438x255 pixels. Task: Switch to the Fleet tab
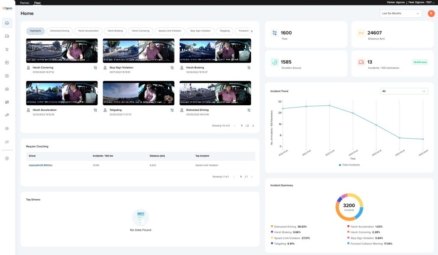37,2
